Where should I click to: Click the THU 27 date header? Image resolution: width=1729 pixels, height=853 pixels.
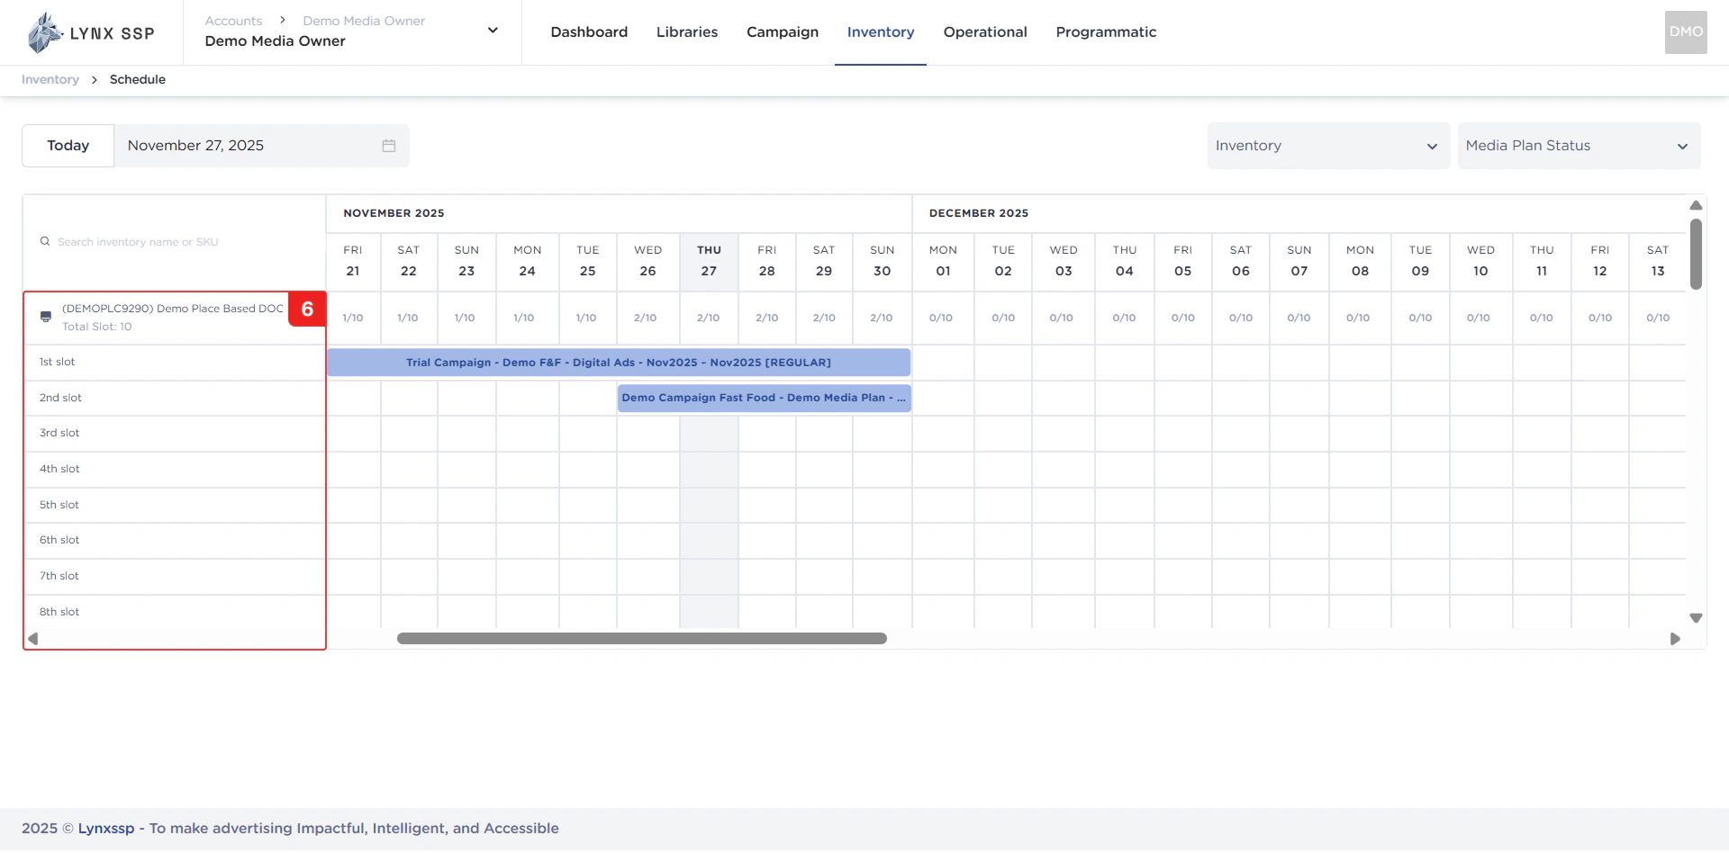tap(709, 261)
